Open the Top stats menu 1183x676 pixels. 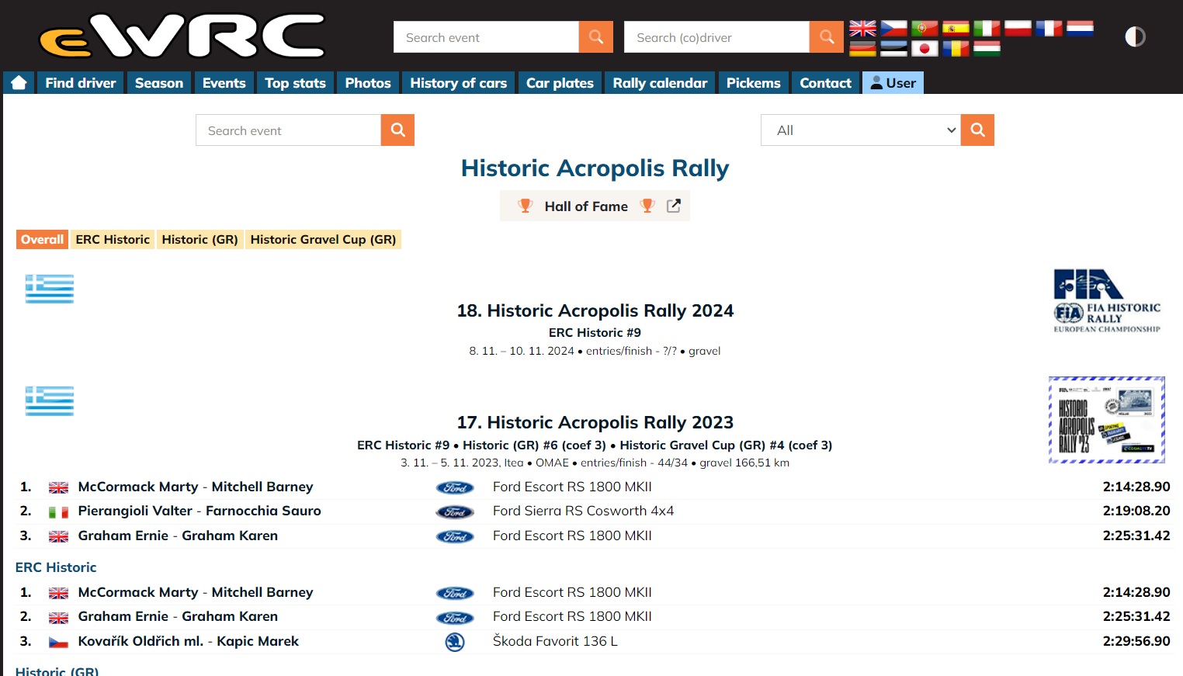(295, 83)
